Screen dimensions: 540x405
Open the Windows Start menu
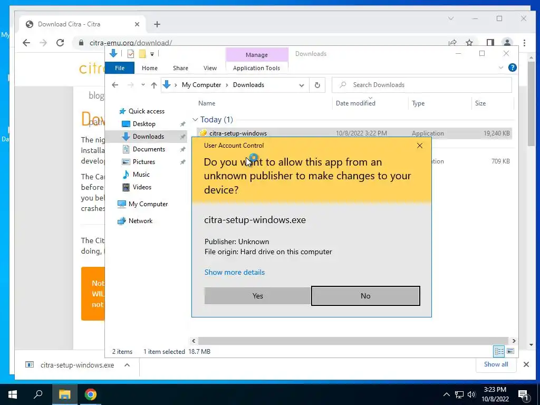[x=13, y=394]
